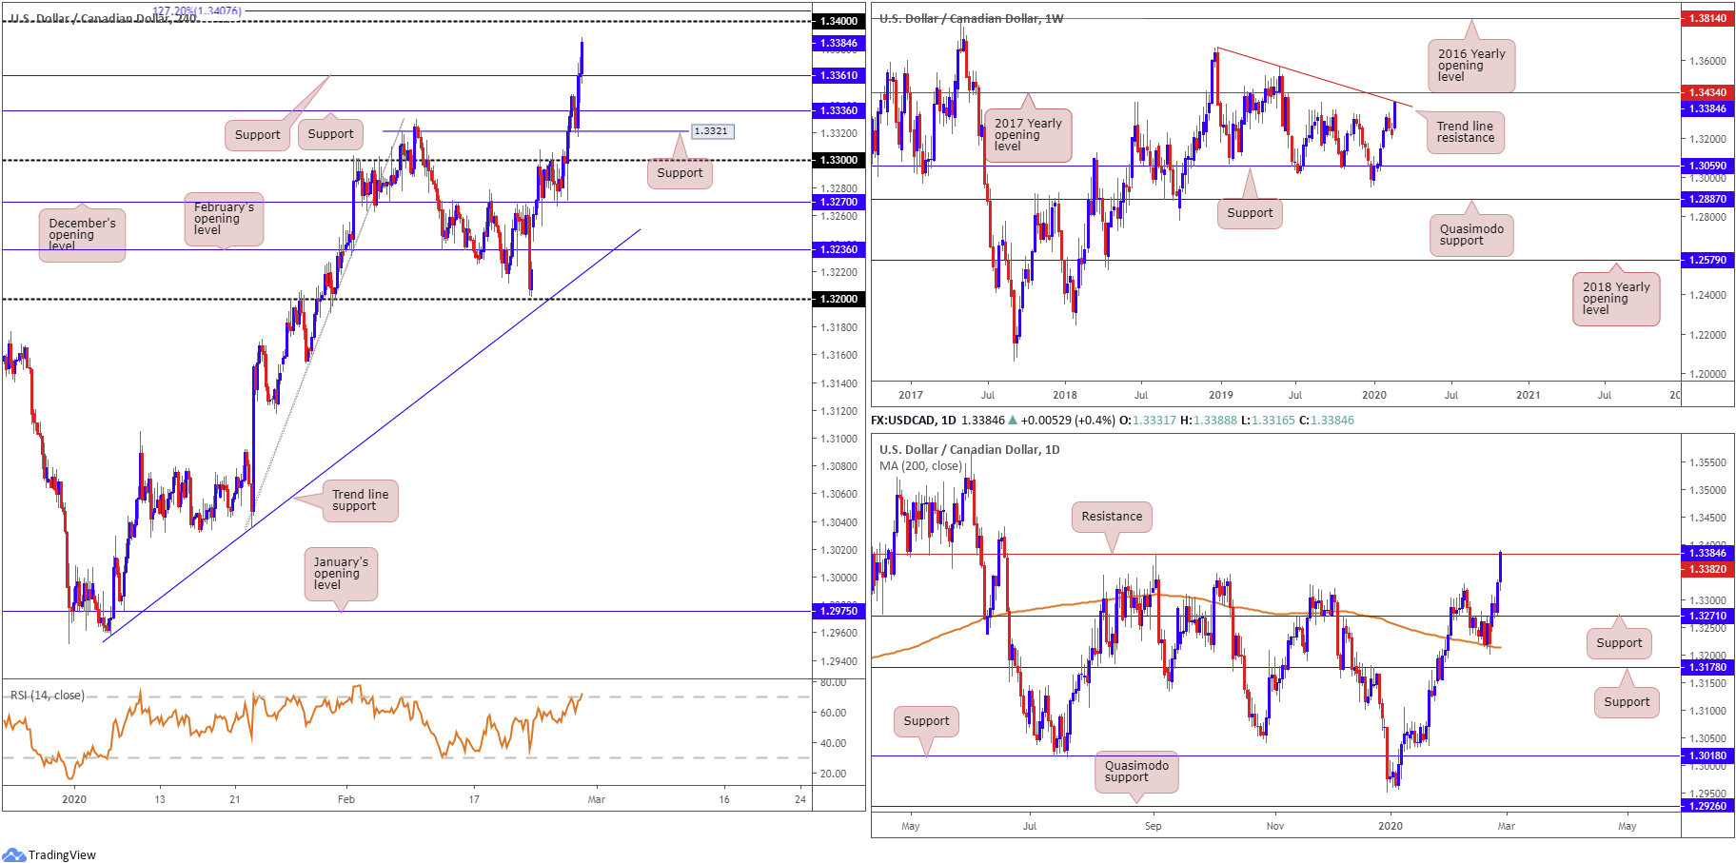The image size is (1736, 863).
Task: Click the 1.34000 price label on the 240 chart
Action: coord(838,21)
